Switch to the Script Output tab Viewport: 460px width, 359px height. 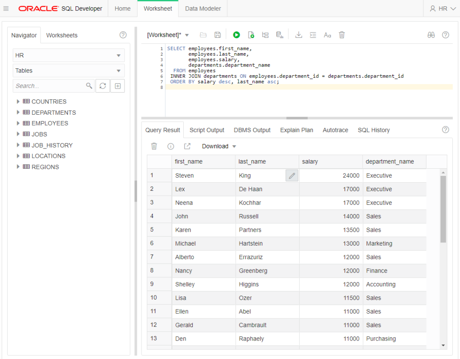coord(207,130)
